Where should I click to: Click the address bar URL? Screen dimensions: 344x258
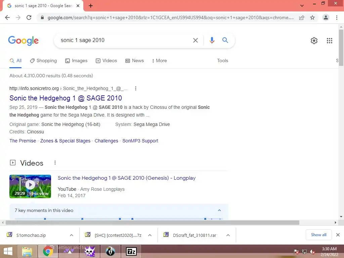click(170, 17)
